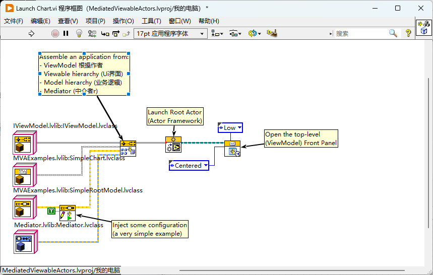The height and width of the screenshot is (275, 433).
Task: Select the IViewModel class constant icon
Action: [x=25, y=143]
